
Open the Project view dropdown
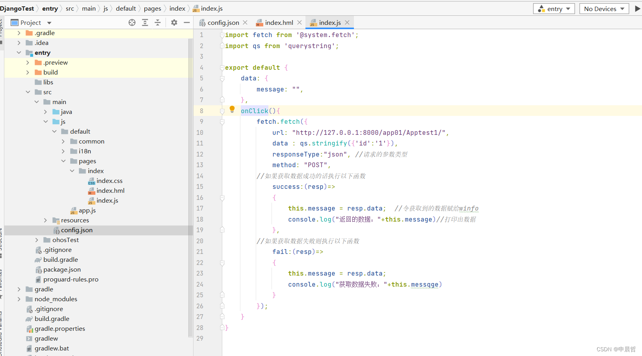pyautogui.click(x=49, y=22)
